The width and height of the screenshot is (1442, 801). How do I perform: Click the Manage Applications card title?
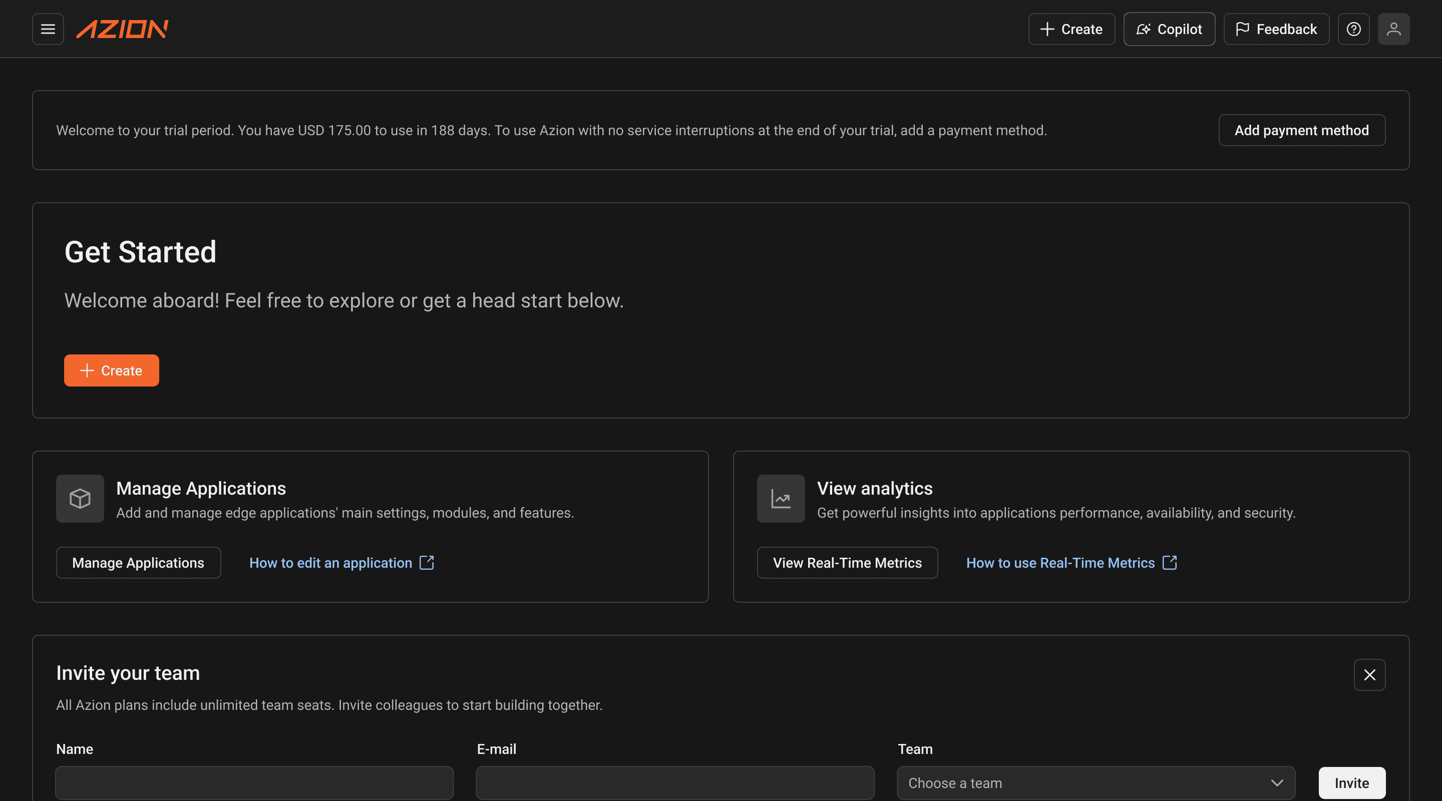pyautogui.click(x=201, y=488)
